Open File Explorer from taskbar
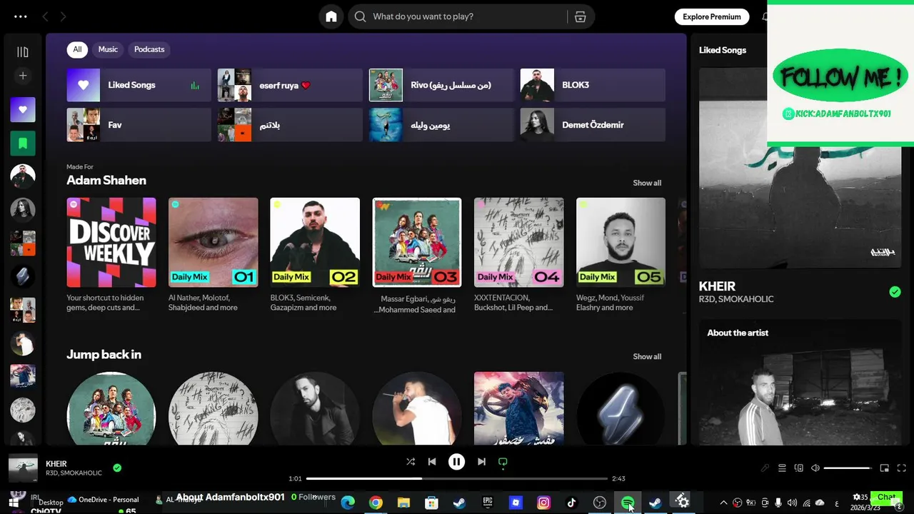The width and height of the screenshot is (914, 514). tap(403, 503)
